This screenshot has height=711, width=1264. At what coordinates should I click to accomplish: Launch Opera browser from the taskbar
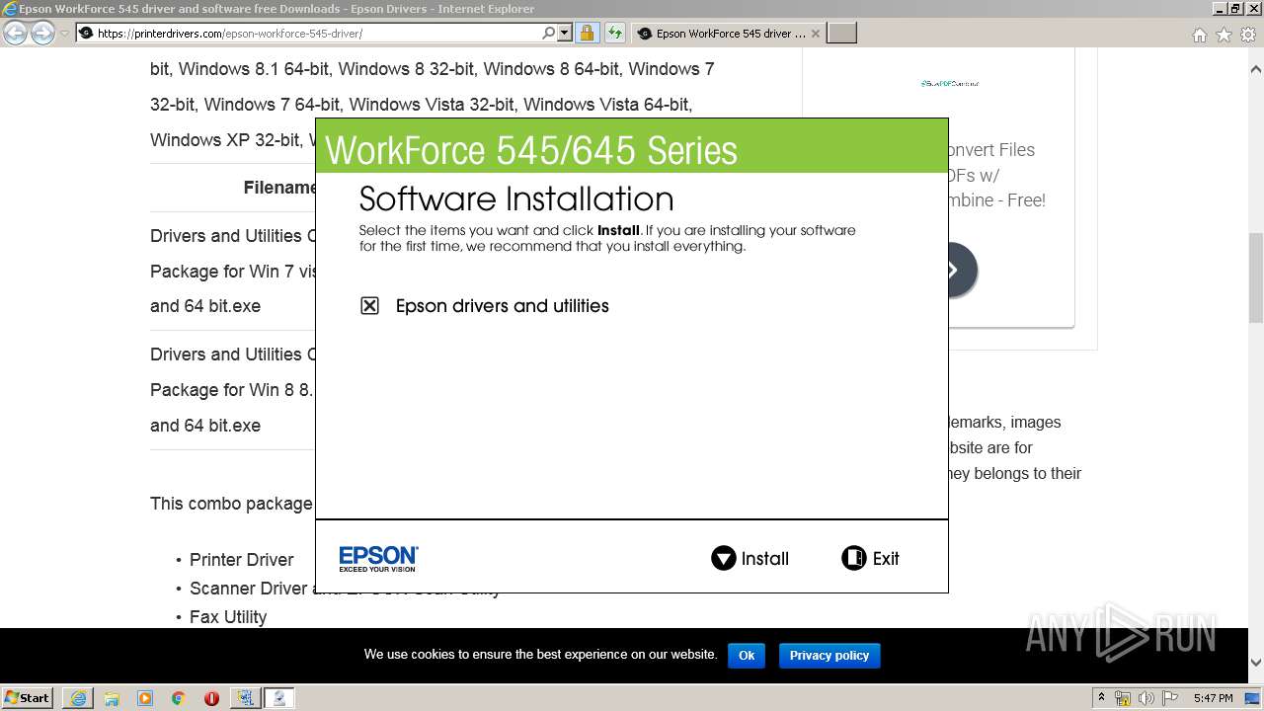(211, 697)
